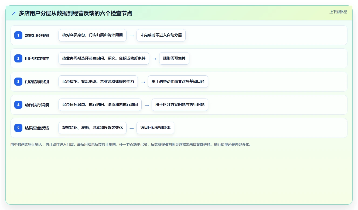Click the footnote beginning 图中强调先验证输入

pos(131,144)
